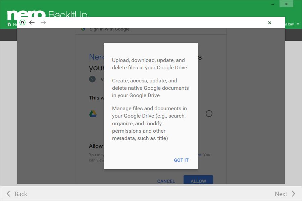
Task: Click the 'Sign in with Google' header text
Action: [109, 29]
